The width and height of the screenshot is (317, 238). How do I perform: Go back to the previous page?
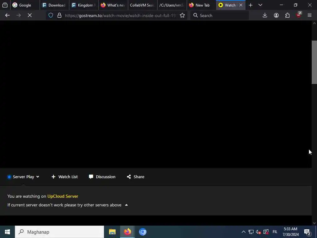point(7,15)
